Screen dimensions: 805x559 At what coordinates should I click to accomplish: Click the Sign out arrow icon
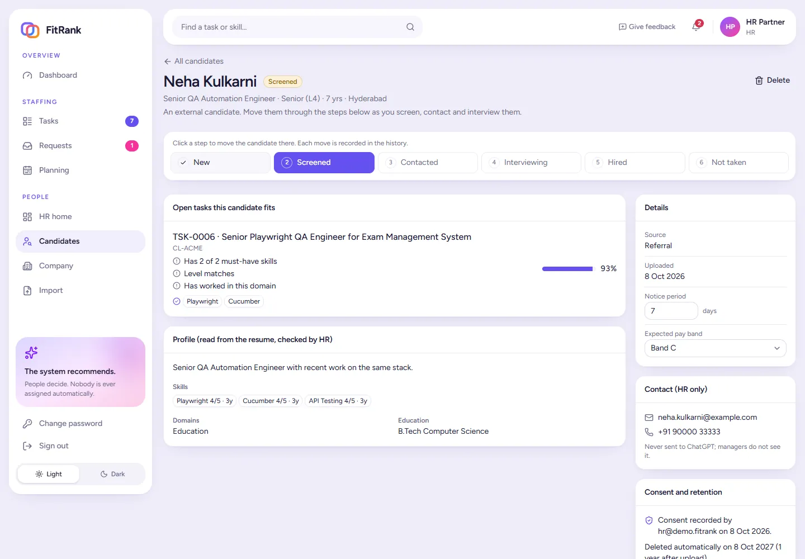coord(27,446)
